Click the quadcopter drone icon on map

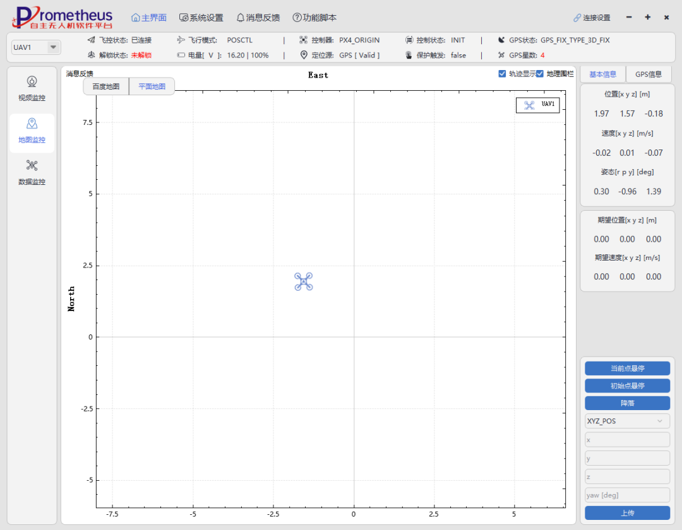tap(304, 281)
